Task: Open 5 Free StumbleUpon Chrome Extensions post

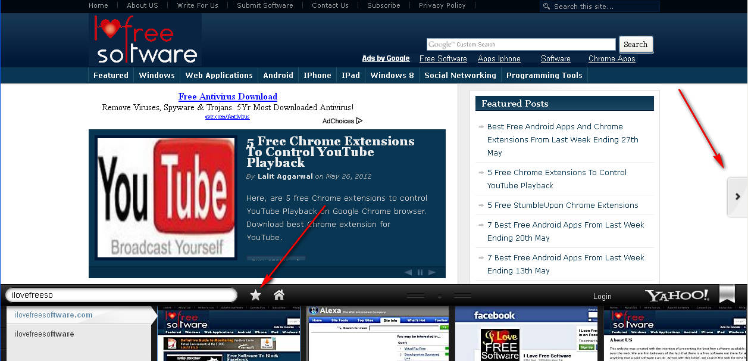Action: pyautogui.click(x=562, y=205)
